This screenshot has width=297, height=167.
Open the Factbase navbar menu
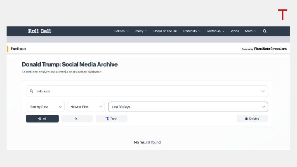click(x=215, y=31)
